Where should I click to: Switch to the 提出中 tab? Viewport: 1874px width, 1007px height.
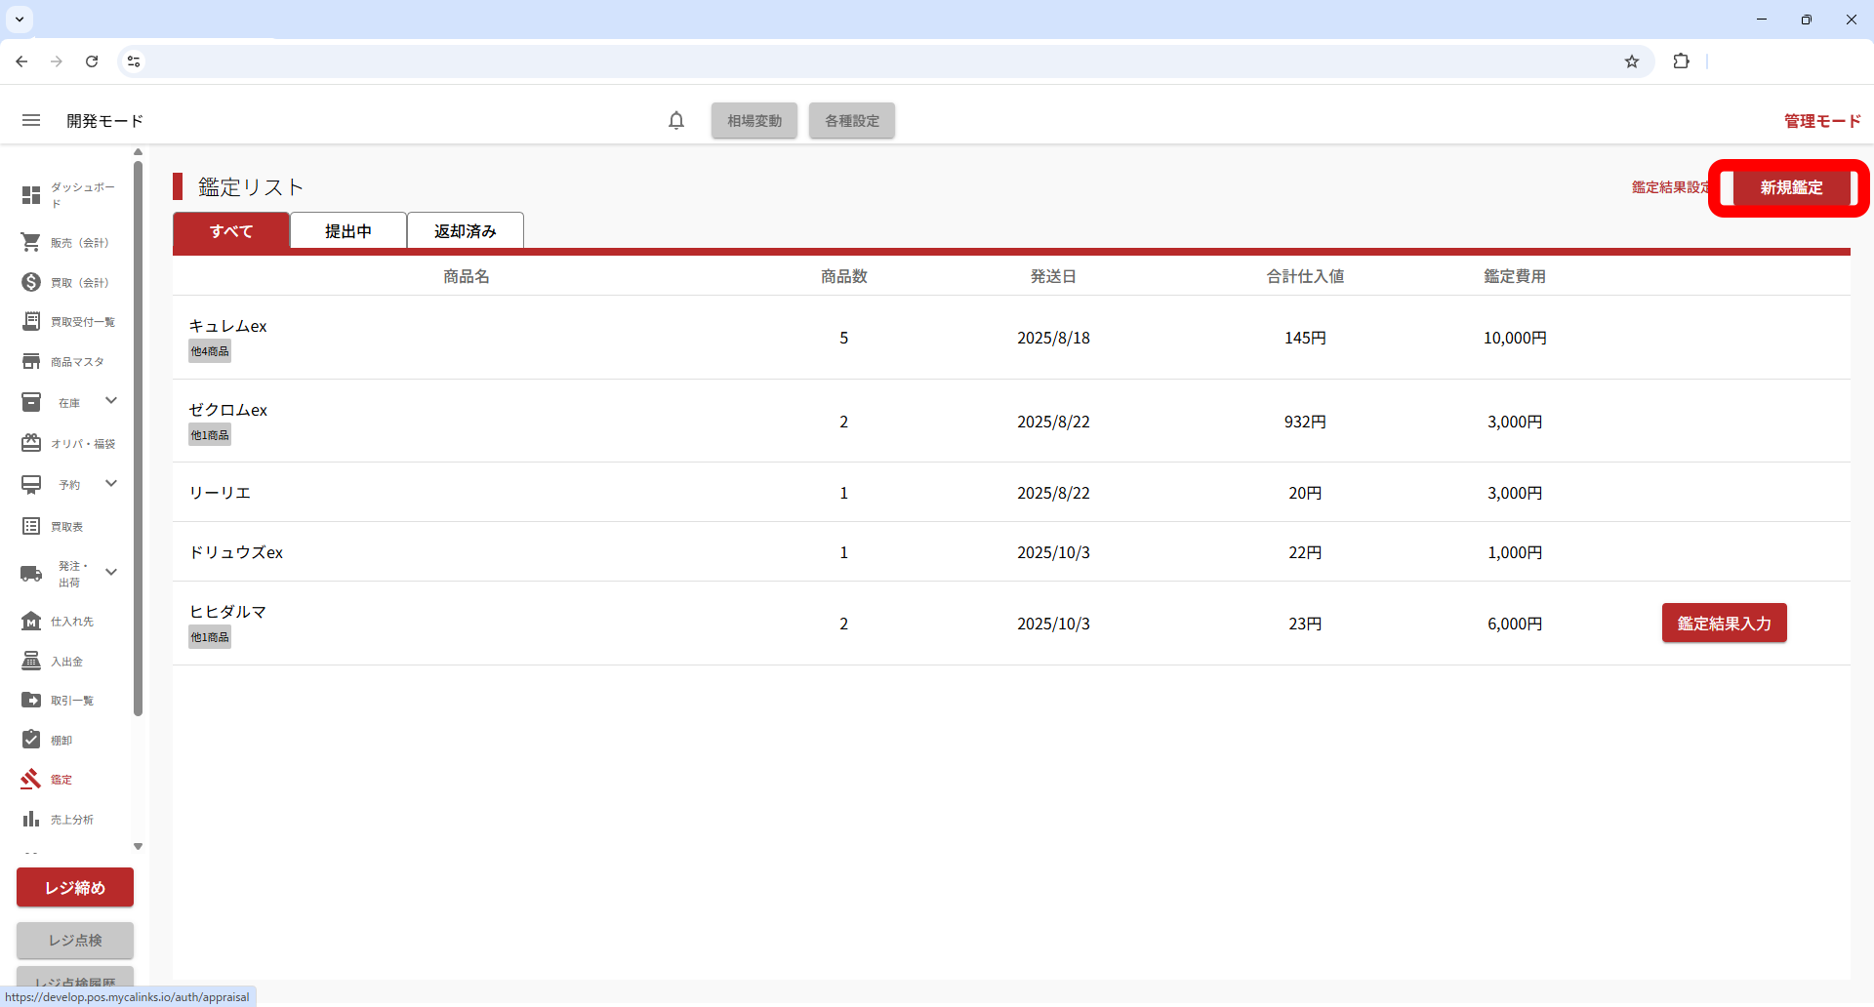348,231
